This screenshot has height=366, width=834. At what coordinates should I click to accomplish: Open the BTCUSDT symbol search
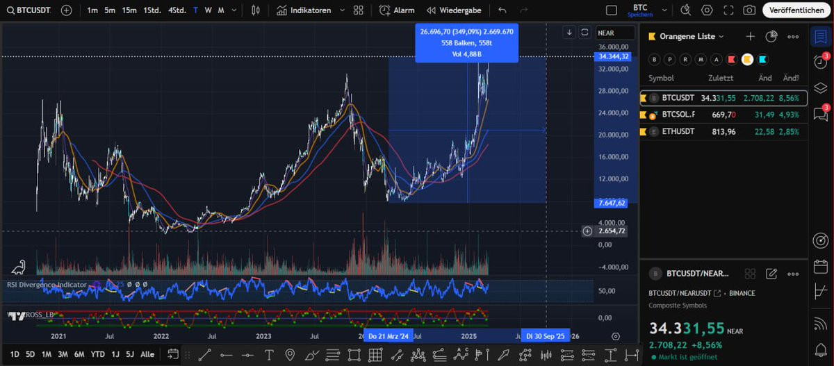pyautogui.click(x=29, y=10)
